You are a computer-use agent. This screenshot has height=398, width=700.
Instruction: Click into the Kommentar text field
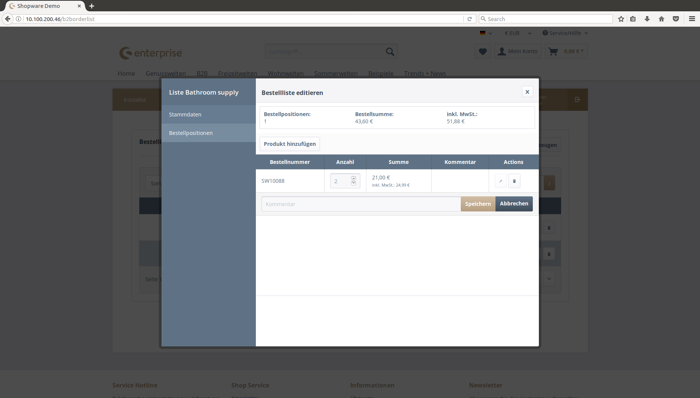click(360, 204)
